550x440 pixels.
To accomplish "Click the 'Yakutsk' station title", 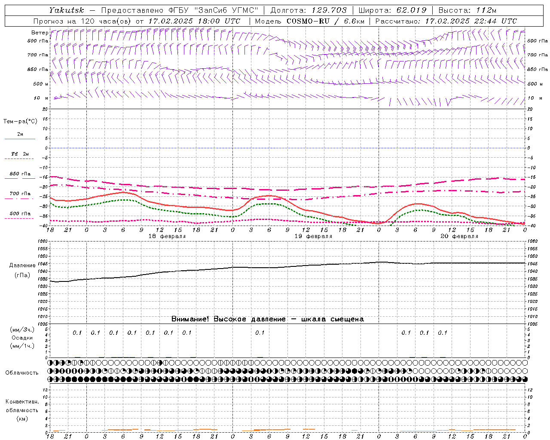I will 67,10.
